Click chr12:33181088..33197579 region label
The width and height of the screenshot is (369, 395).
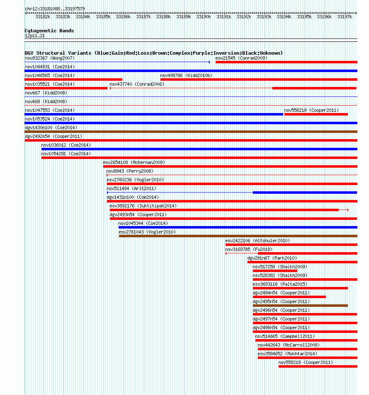(x=55, y=9)
